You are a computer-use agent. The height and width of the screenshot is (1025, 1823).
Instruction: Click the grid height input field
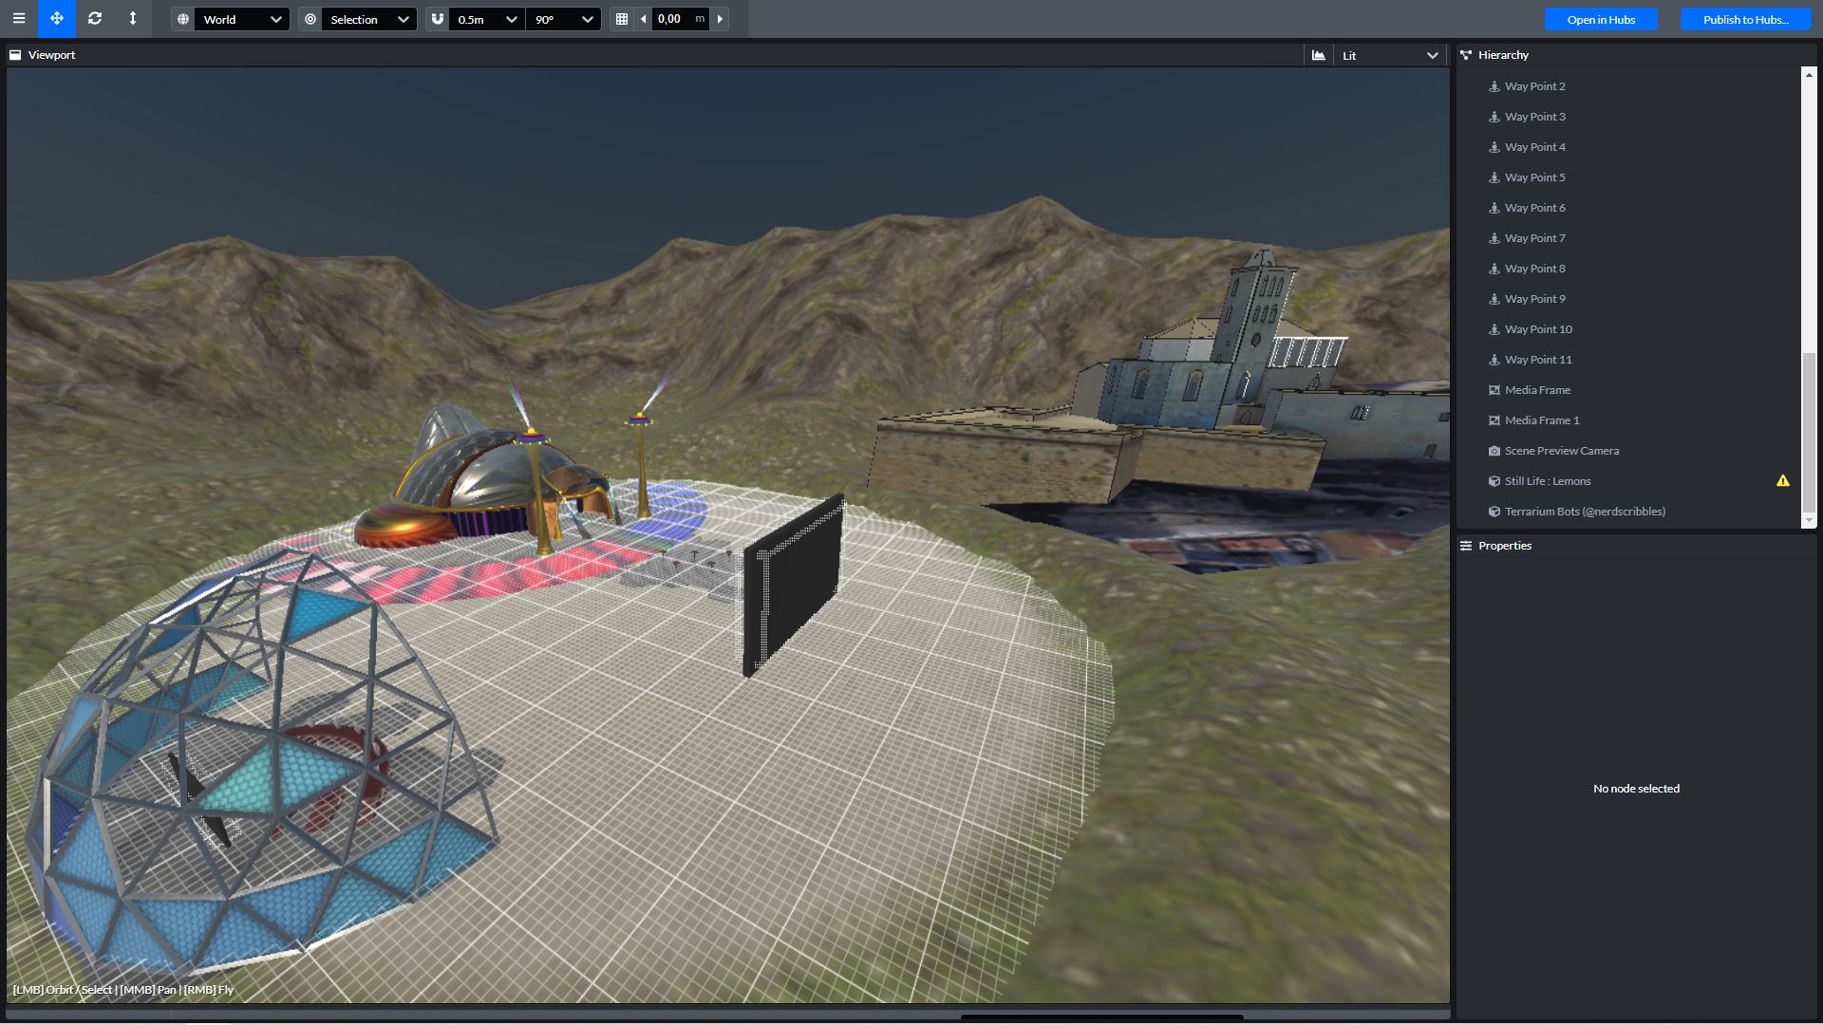[x=672, y=19]
